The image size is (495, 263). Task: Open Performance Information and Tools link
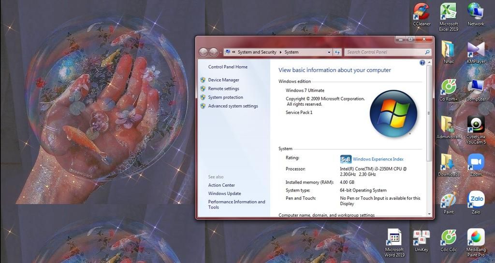pos(236,205)
